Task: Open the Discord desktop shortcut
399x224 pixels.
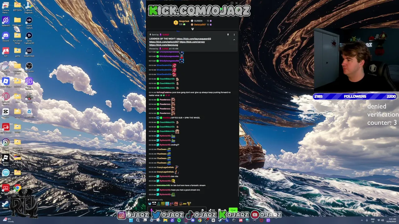Action: 6,37
